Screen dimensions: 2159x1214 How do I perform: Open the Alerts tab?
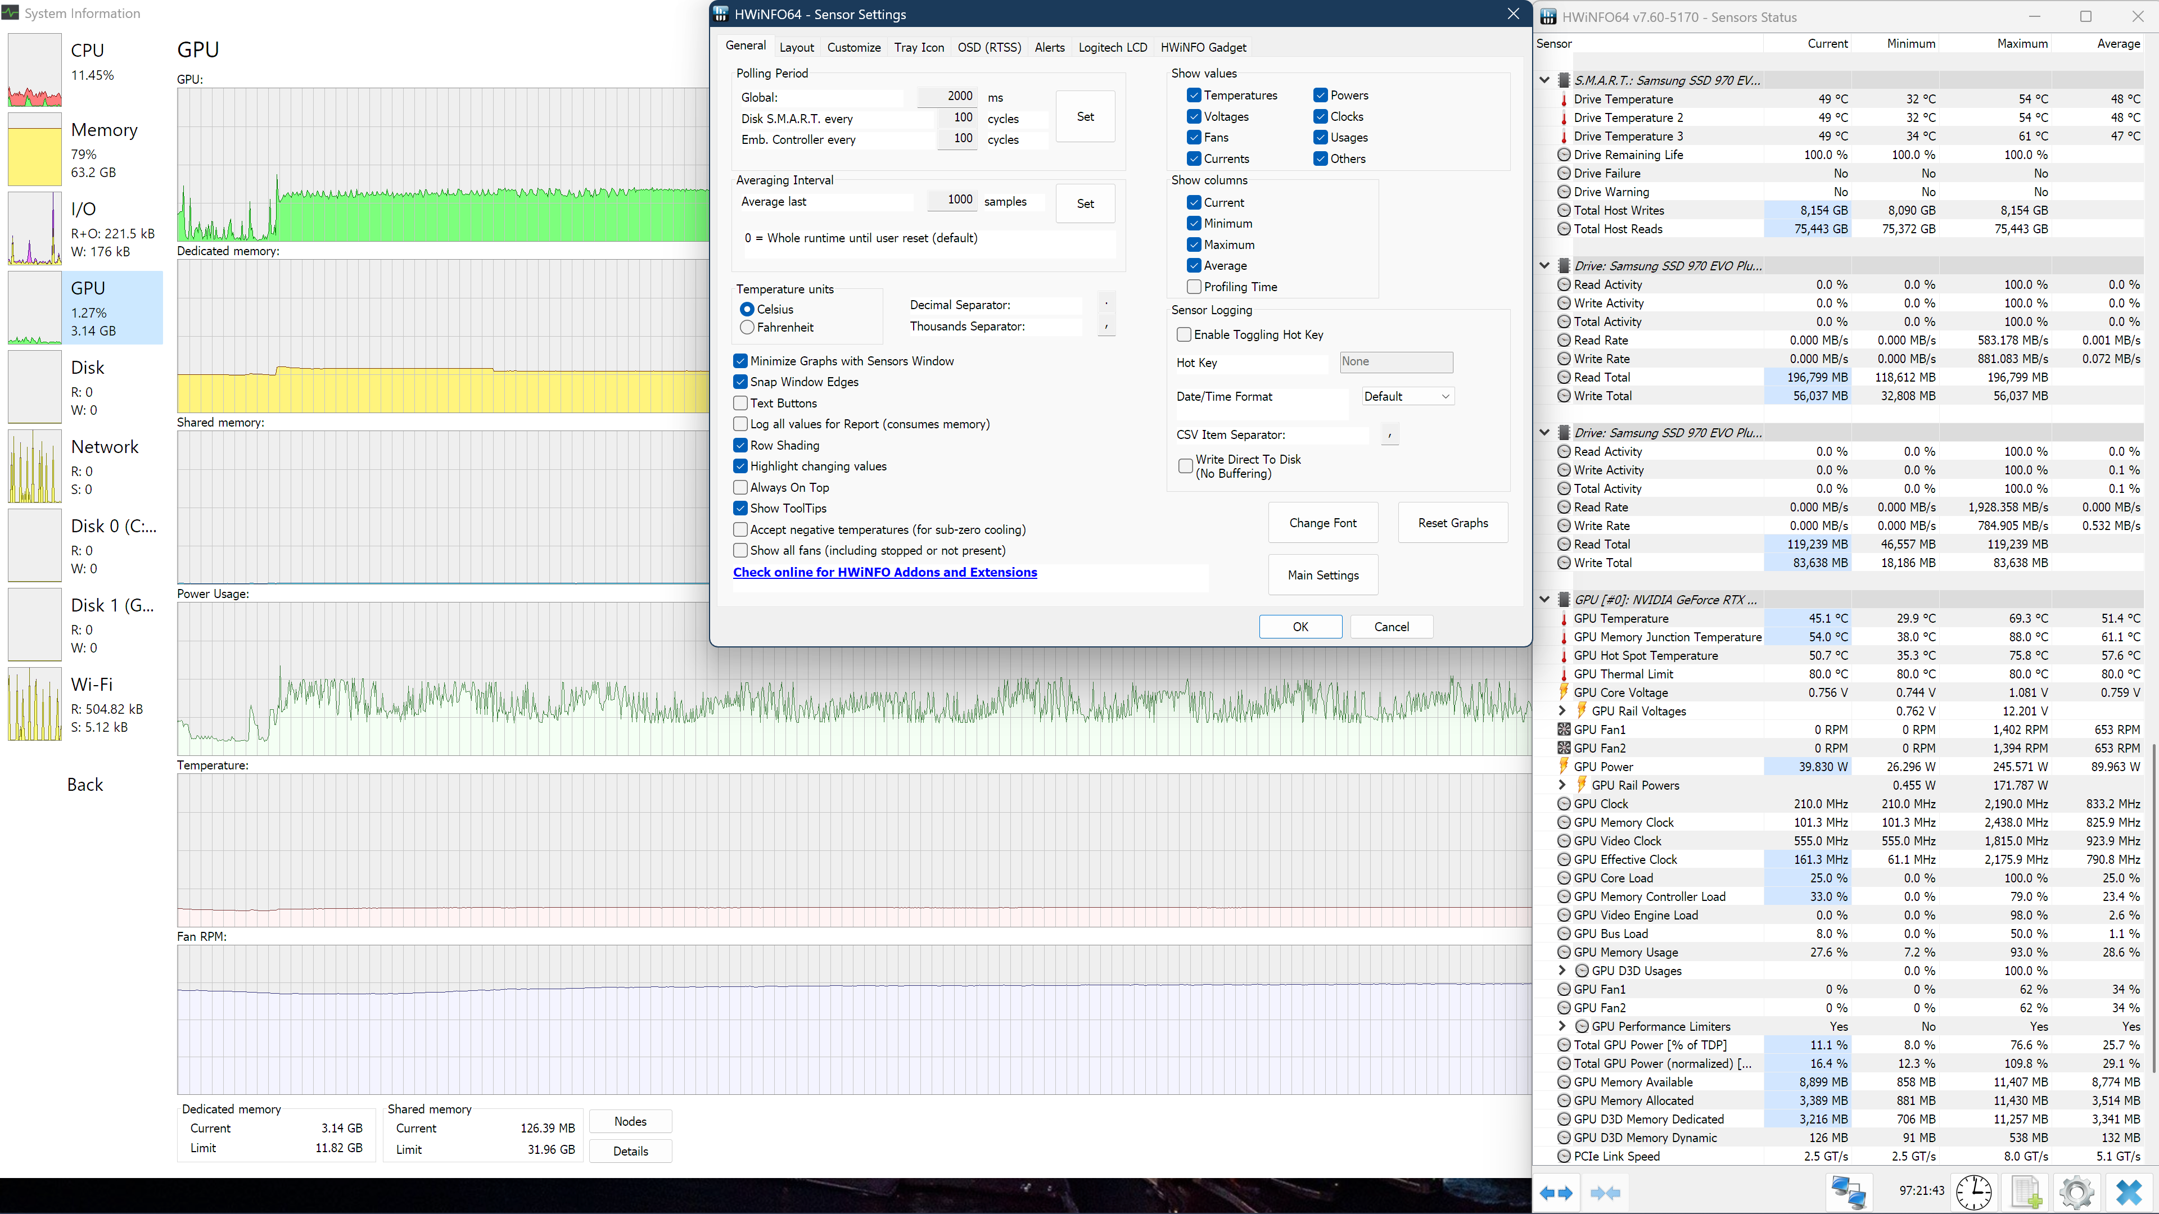pyautogui.click(x=1049, y=47)
